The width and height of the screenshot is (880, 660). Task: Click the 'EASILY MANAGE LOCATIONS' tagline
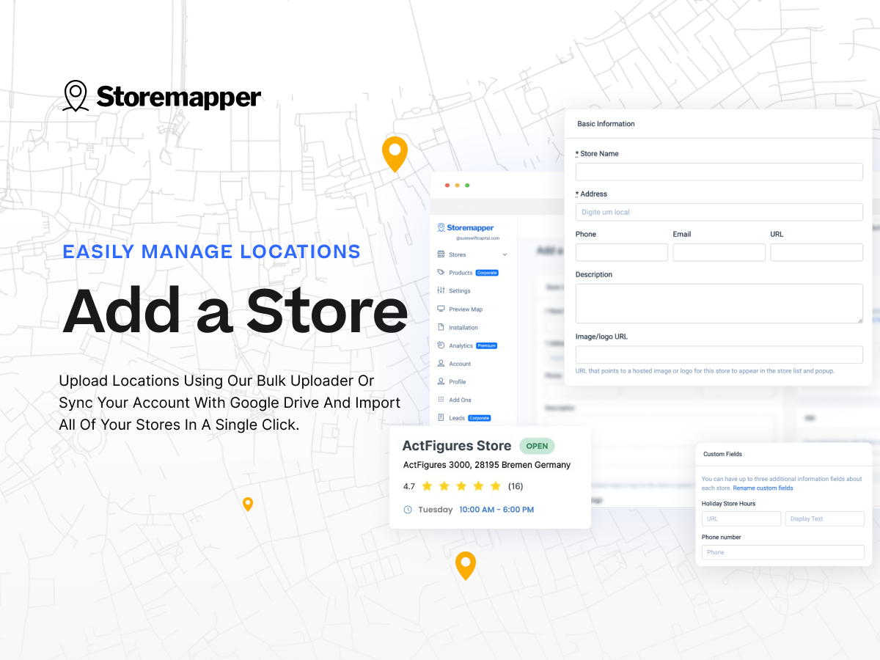pos(211,252)
